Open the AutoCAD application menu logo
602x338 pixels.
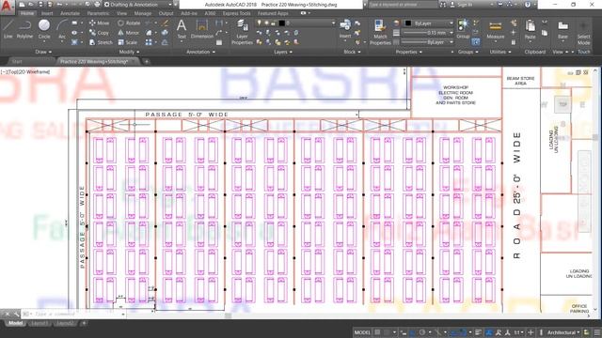[7, 7]
